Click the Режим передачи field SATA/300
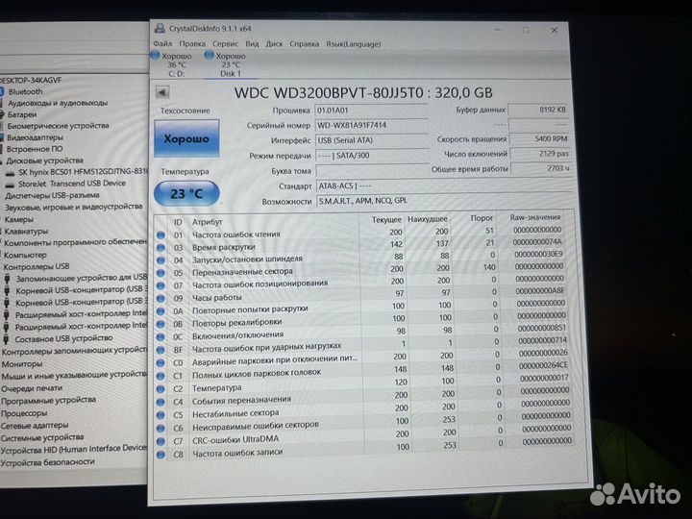Image resolution: width=692 pixels, height=519 pixels. point(373,156)
